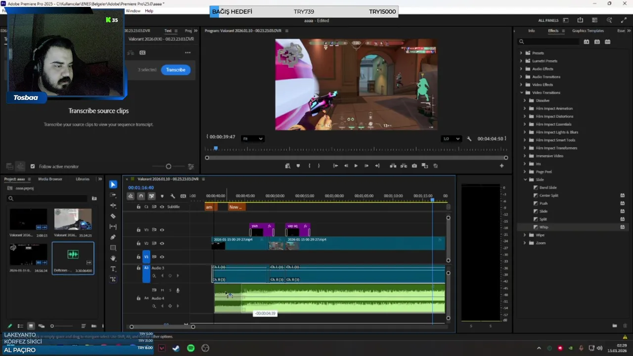Click the Extract button in Program Monitor
633x356 pixels.
[404, 166]
